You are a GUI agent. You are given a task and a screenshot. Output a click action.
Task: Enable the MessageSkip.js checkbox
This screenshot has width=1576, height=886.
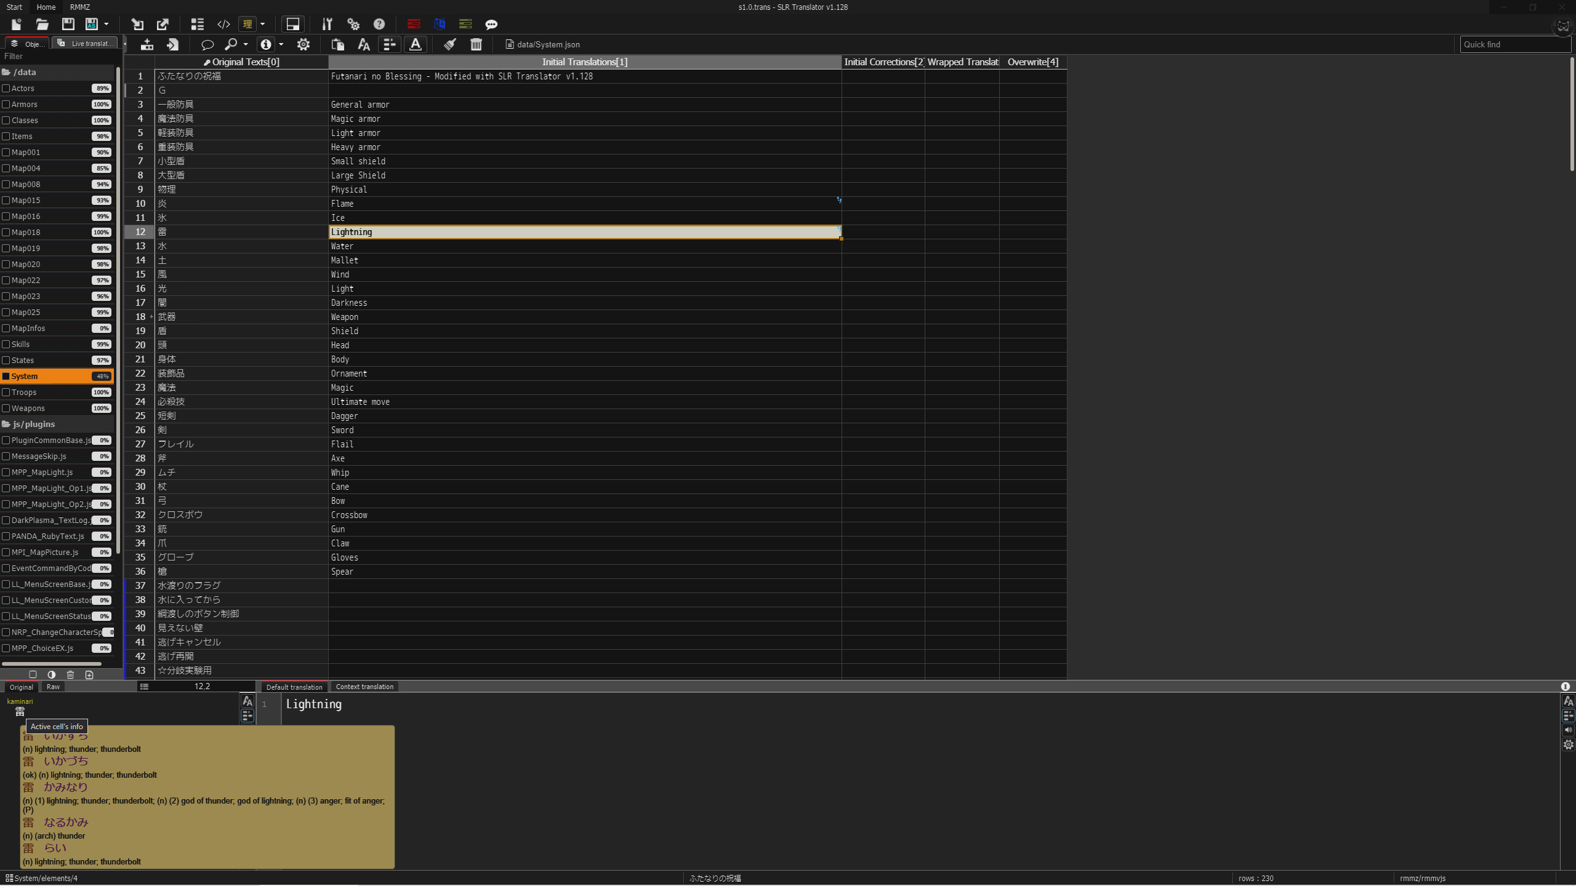point(6,456)
